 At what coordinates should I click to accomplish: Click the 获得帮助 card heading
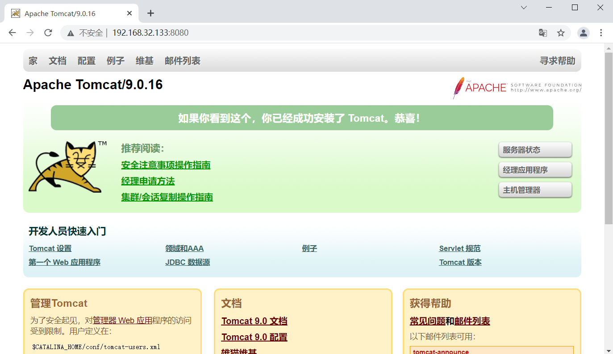coord(430,303)
